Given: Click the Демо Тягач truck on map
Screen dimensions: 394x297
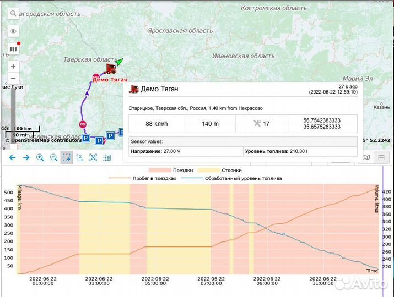Looking at the screenshot, I should tap(111, 68).
